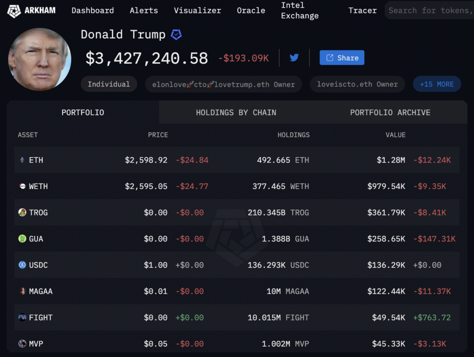Navigate to the Oracle page
The width and height of the screenshot is (474, 357).
pos(251,11)
